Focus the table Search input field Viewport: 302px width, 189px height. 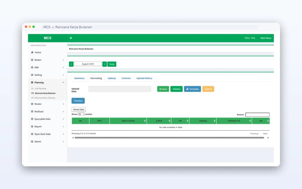point(257,115)
